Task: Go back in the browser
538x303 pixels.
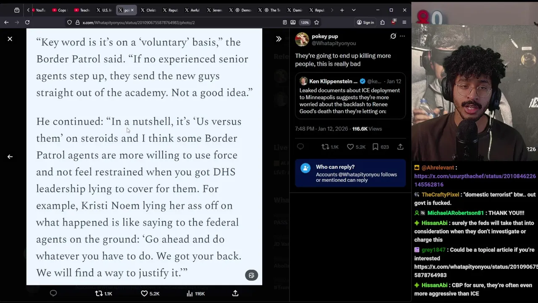Action: [x=6, y=22]
